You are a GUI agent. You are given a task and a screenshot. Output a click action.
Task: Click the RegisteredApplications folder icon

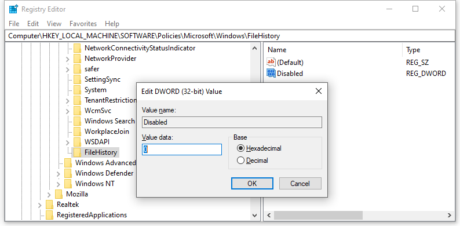pyautogui.click(x=49, y=215)
